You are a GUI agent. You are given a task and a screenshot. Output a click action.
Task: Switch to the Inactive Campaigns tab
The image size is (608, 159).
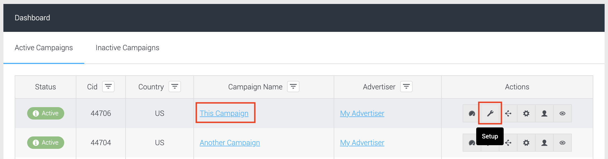pos(128,48)
